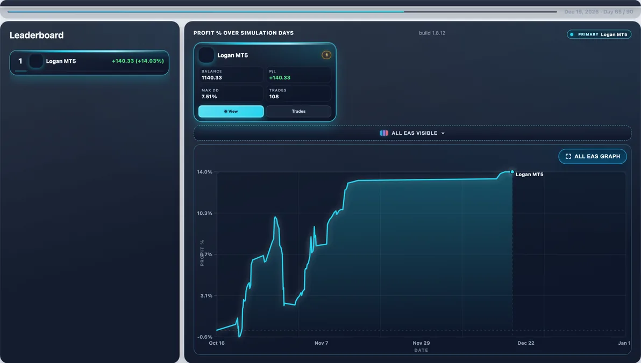Click the MAX DD 7.51% value
Screen dimensions: 641x363
pyautogui.click(x=209, y=97)
